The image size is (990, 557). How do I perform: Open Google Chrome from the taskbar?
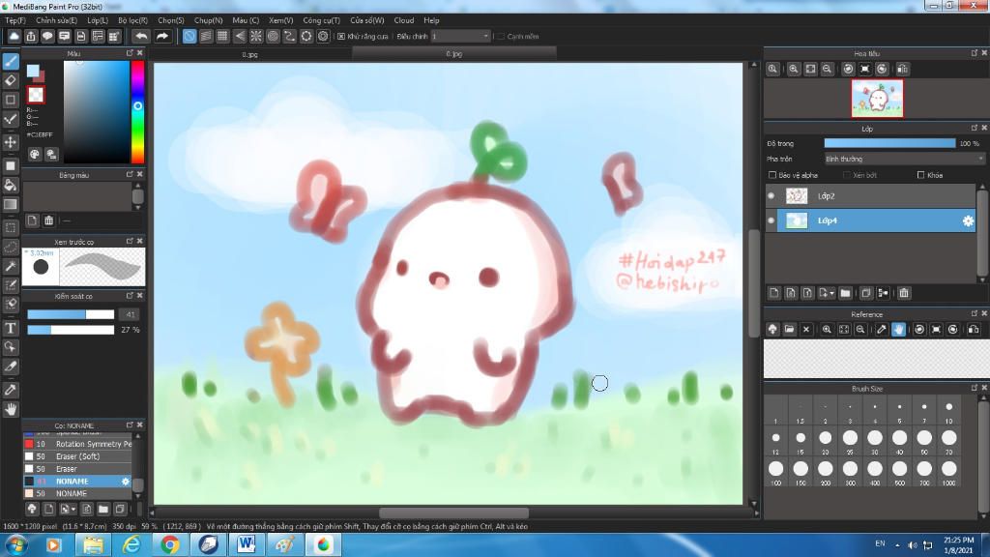[x=169, y=544]
